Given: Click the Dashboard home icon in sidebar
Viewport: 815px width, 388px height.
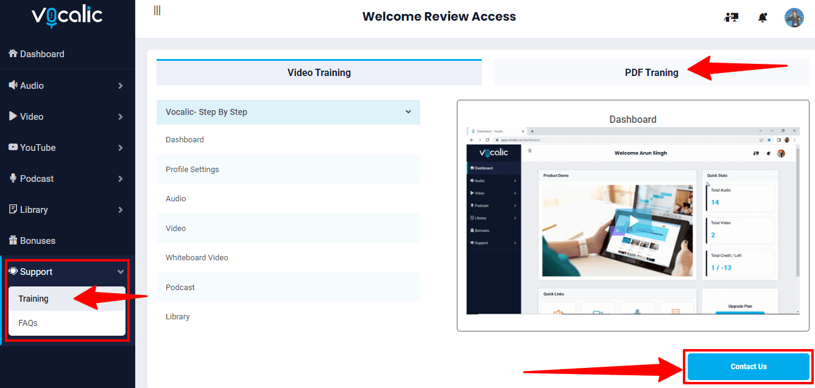Looking at the screenshot, I should click(13, 54).
